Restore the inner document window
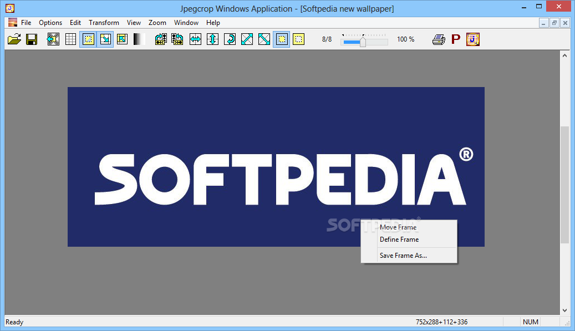Image resolution: width=575 pixels, height=331 pixels. tap(554, 23)
